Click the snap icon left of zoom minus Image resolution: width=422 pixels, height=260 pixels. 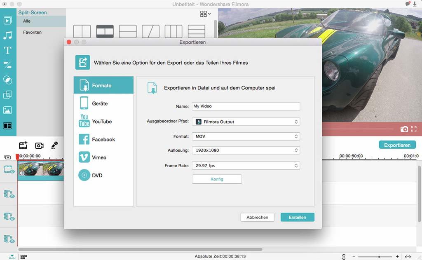(x=344, y=257)
